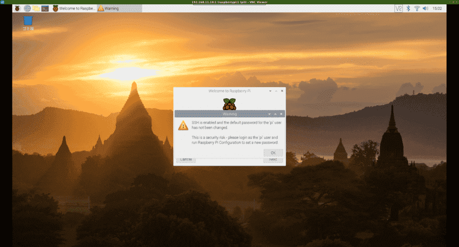Screen dimensions: 459x247
Task: Click the yellow warning triangle icon in the dialog
Action: pyautogui.click(x=183, y=125)
